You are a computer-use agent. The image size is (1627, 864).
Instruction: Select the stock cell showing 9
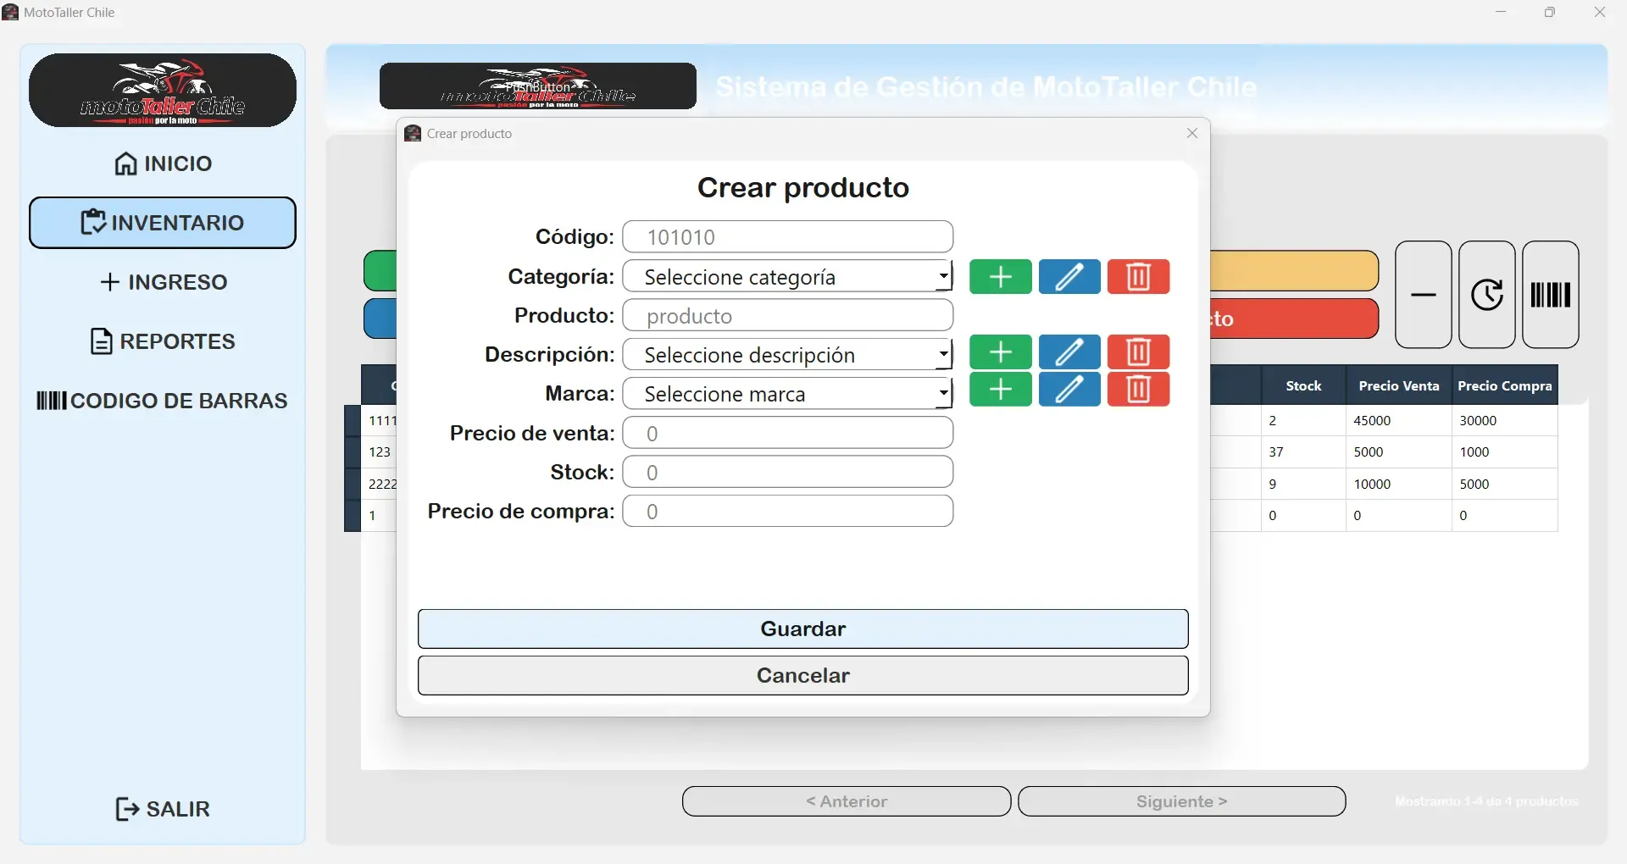click(x=1303, y=485)
